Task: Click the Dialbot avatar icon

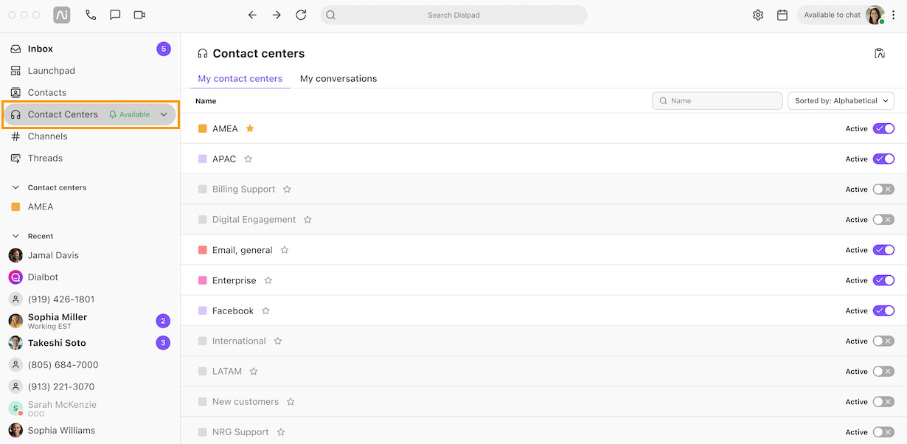Action: [15, 277]
